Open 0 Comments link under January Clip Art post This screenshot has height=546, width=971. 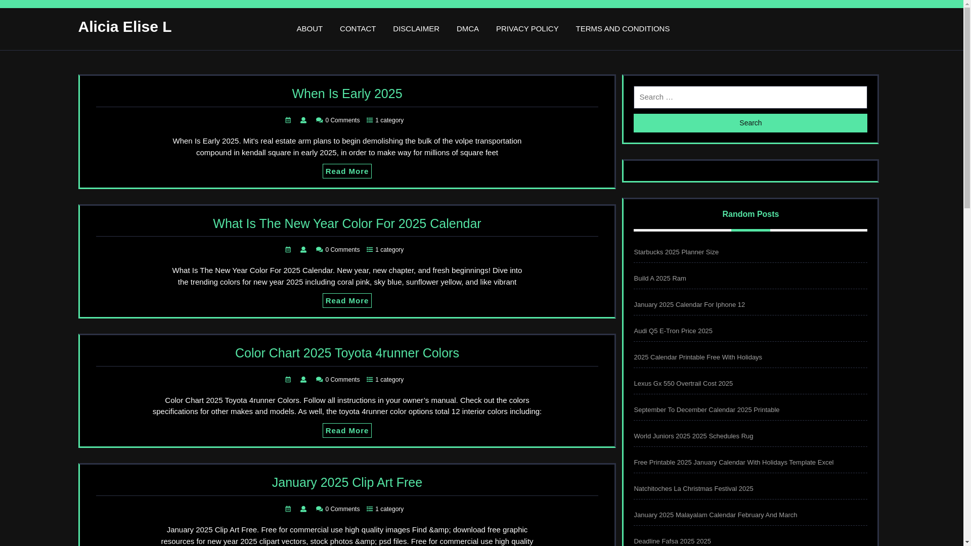[x=342, y=509]
